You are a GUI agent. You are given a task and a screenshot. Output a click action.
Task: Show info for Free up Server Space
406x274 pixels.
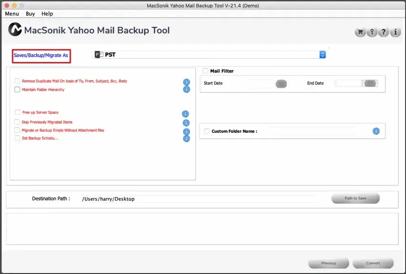click(185, 114)
